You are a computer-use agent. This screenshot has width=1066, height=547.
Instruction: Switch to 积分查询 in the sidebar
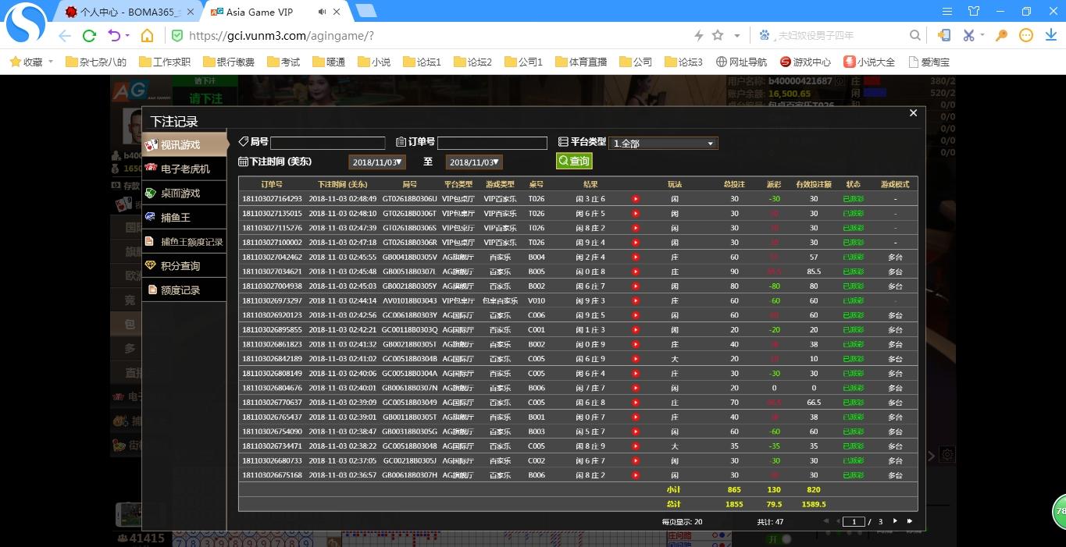180,265
